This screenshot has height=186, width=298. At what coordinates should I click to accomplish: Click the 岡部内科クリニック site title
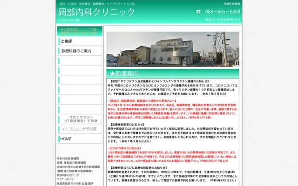click(x=96, y=12)
